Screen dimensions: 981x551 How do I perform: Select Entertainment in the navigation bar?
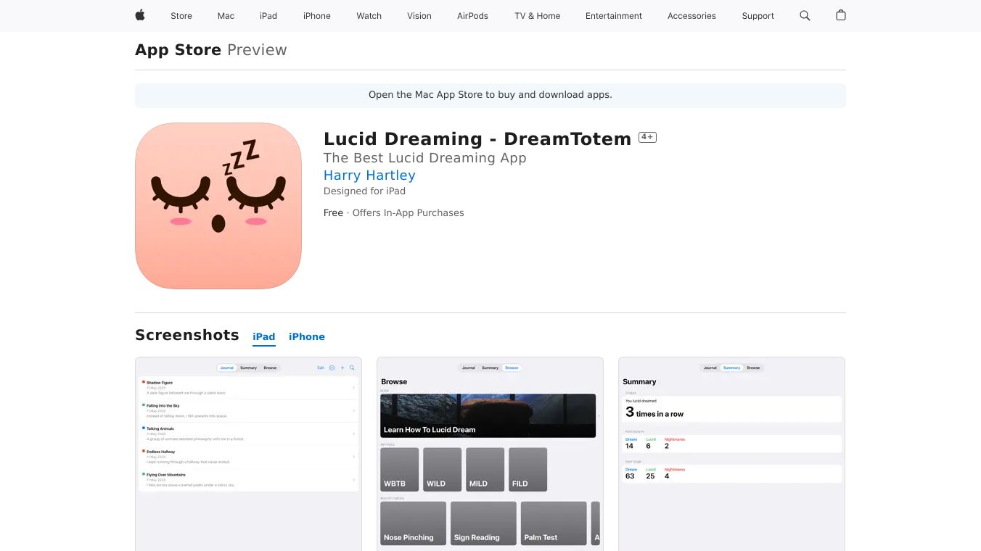(614, 16)
